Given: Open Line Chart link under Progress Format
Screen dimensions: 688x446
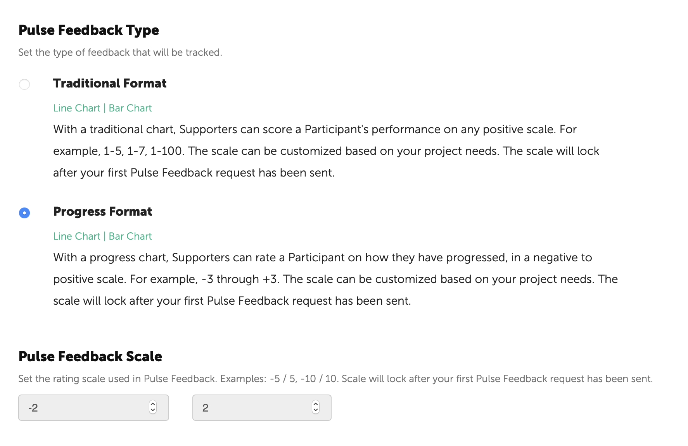Looking at the screenshot, I should tap(77, 236).
